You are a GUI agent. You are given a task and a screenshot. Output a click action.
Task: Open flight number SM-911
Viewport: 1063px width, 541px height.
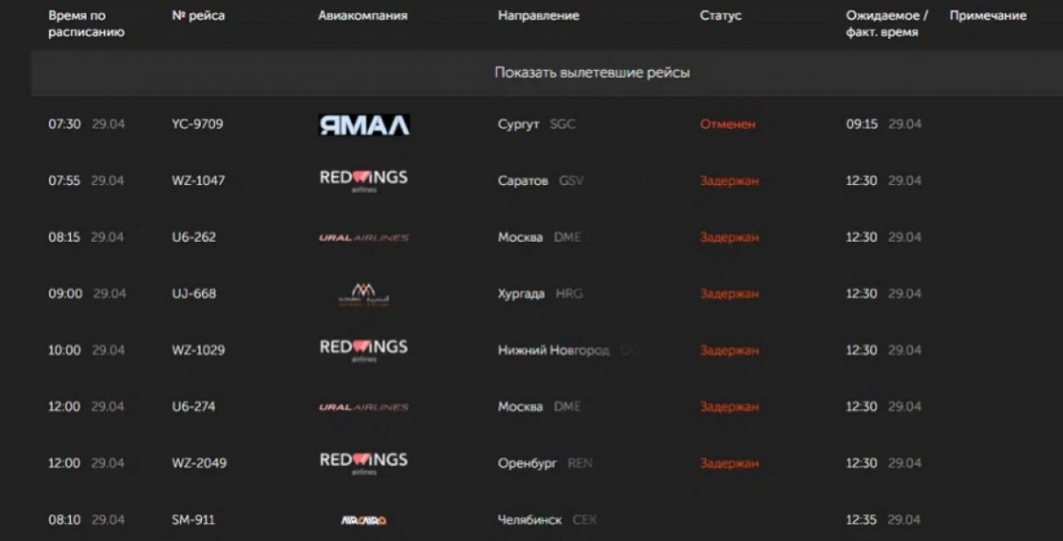tap(192, 520)
